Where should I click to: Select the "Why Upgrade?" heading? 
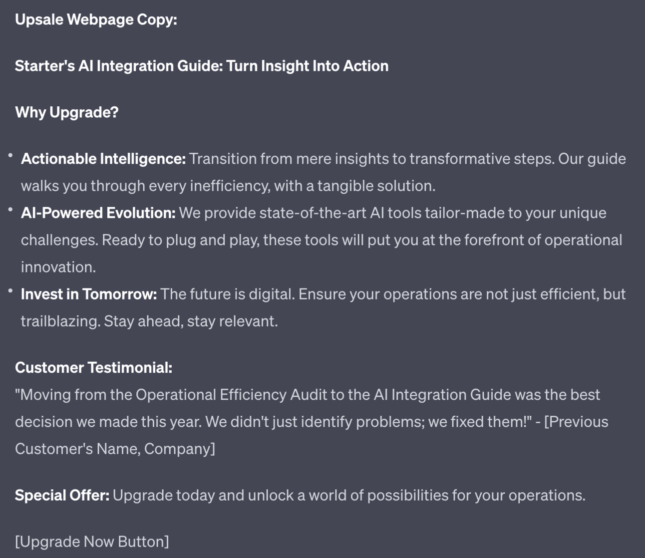[67, 112]
